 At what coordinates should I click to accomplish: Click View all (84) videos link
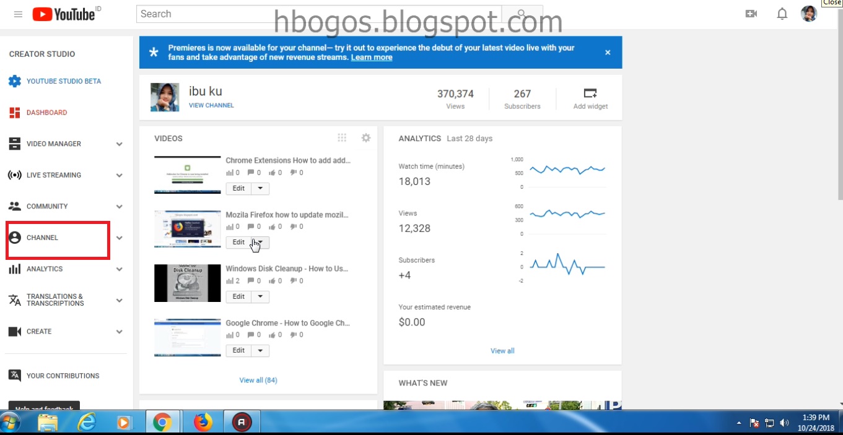258,380
